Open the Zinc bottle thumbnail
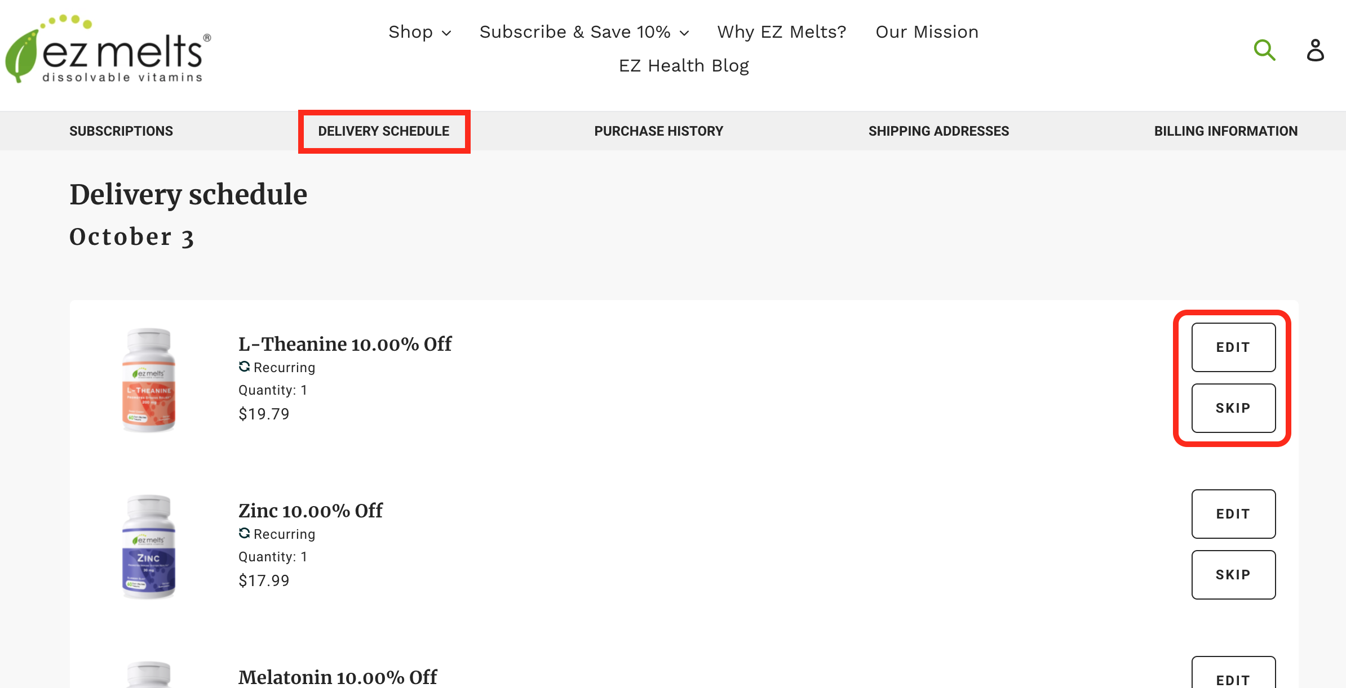Screen dimensions: 1346x688 [x=149, y=547]
